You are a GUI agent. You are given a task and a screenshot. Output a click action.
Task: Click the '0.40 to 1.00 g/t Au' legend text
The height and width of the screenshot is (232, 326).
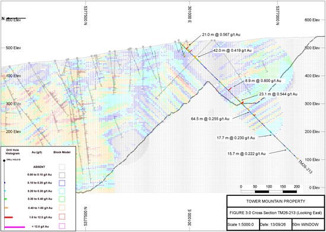click(40, 208)
